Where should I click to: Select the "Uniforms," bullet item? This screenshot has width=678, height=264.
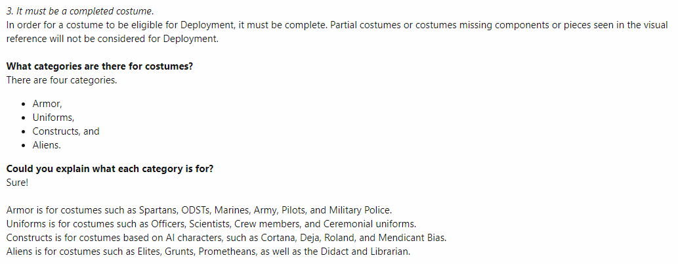[53, 118]
